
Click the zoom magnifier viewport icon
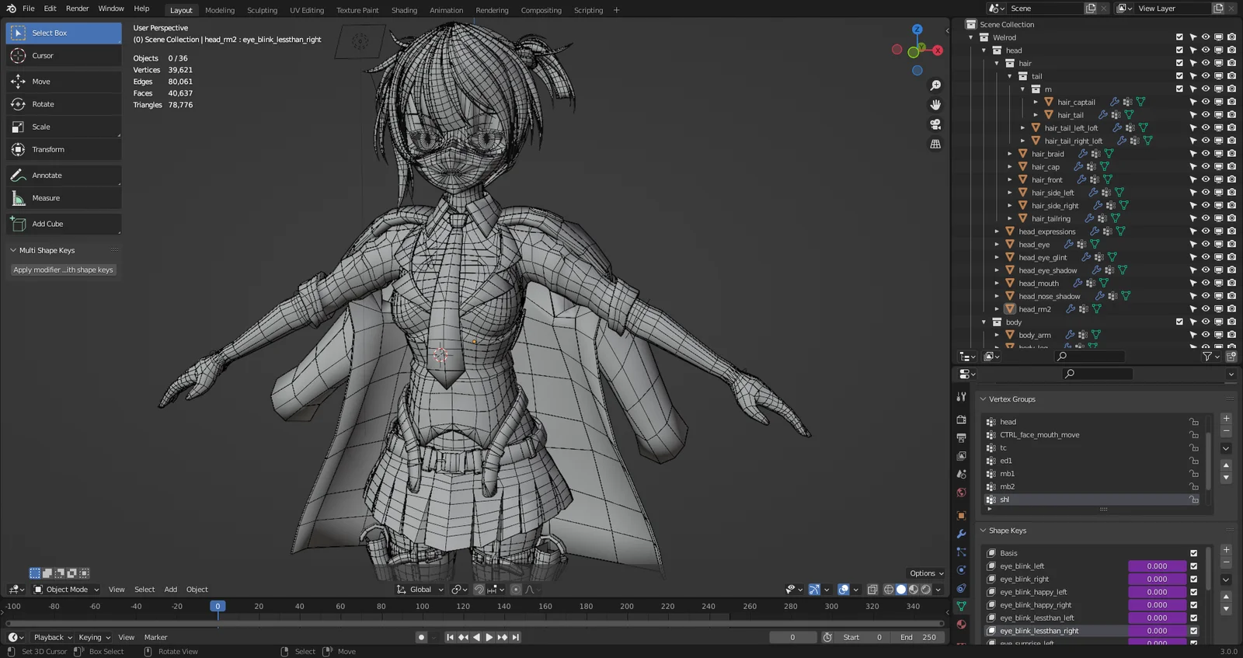point(935,85)
